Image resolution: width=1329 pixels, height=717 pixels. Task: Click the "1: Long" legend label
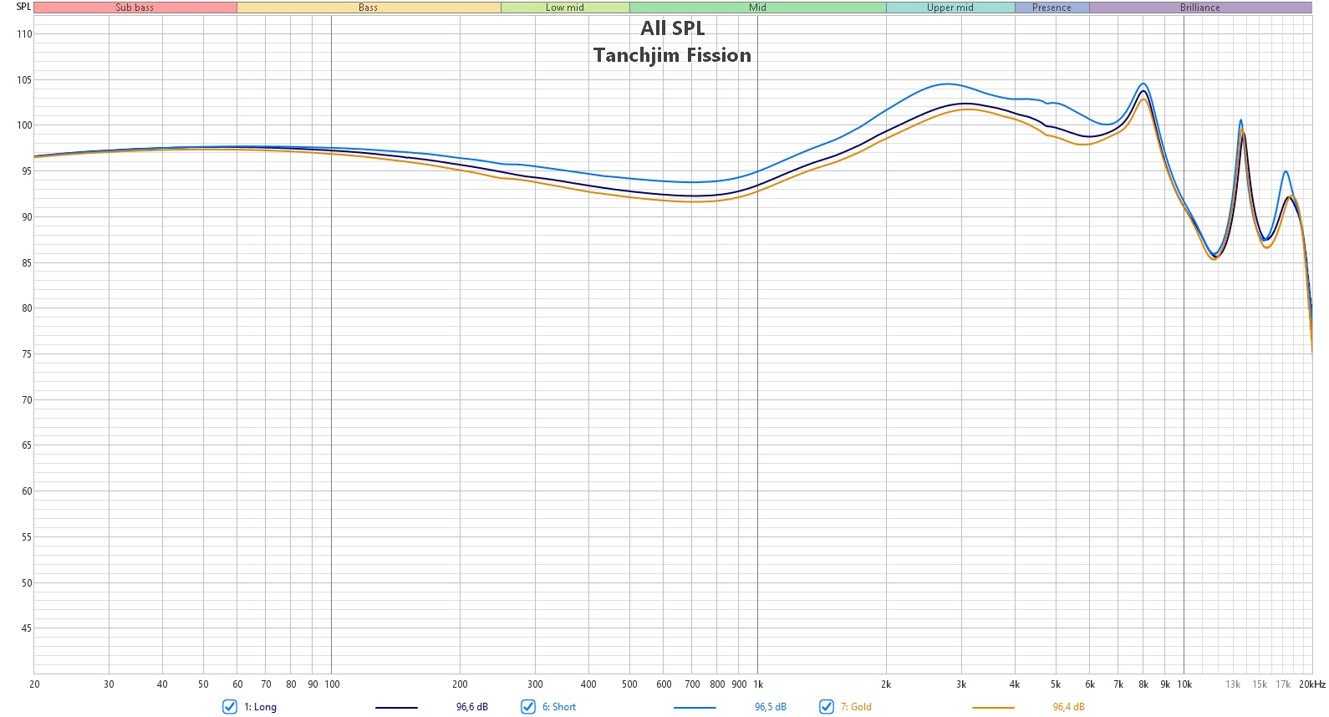260,707
